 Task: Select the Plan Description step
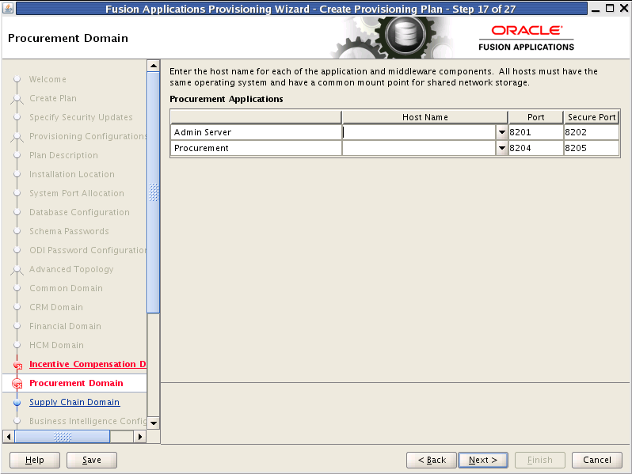point(63,155)
